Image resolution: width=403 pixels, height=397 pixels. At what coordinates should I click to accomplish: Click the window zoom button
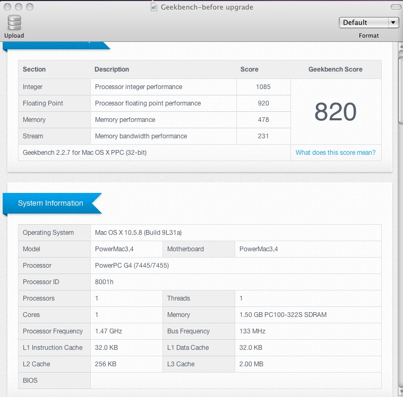30,7
